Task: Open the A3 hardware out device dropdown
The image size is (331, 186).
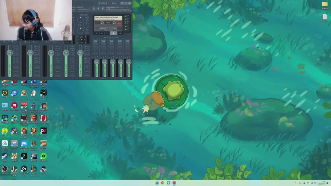Action: pyautogui.click(x=103, y=9)
